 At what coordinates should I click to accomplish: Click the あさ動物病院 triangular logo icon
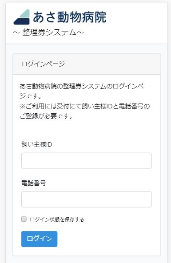(x=22, y=17)
